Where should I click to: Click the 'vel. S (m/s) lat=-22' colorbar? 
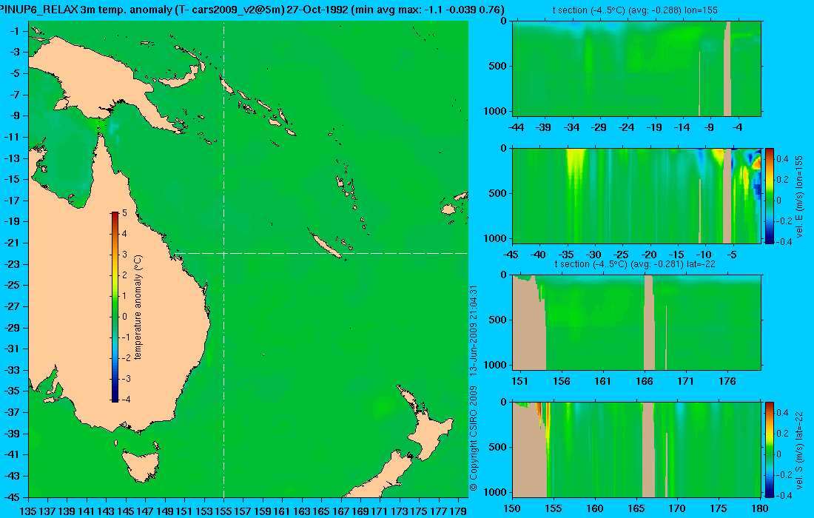[770, 449]
